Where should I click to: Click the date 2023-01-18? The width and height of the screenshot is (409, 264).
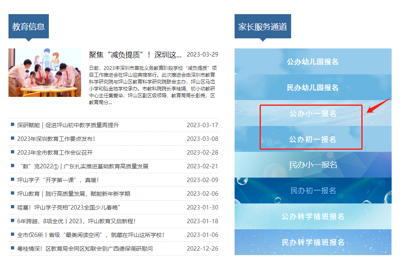click(202, 221)
